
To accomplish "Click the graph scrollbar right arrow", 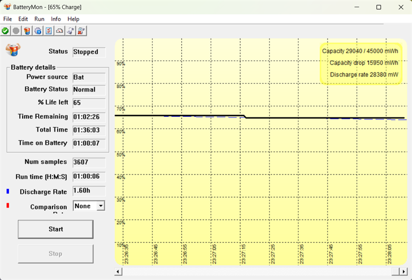I will (x=403, y=272).
